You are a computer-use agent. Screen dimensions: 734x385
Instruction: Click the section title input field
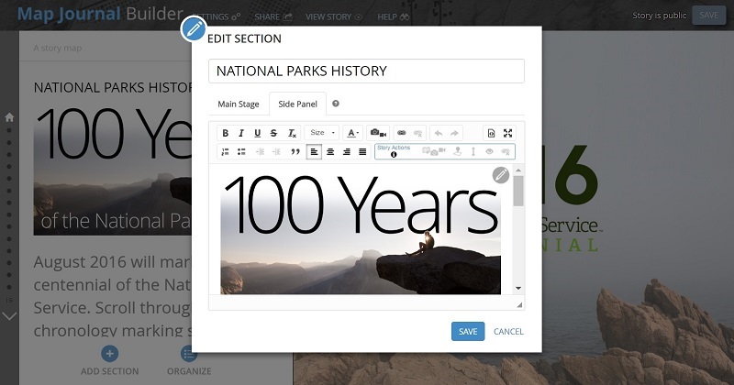click(366, 71)
